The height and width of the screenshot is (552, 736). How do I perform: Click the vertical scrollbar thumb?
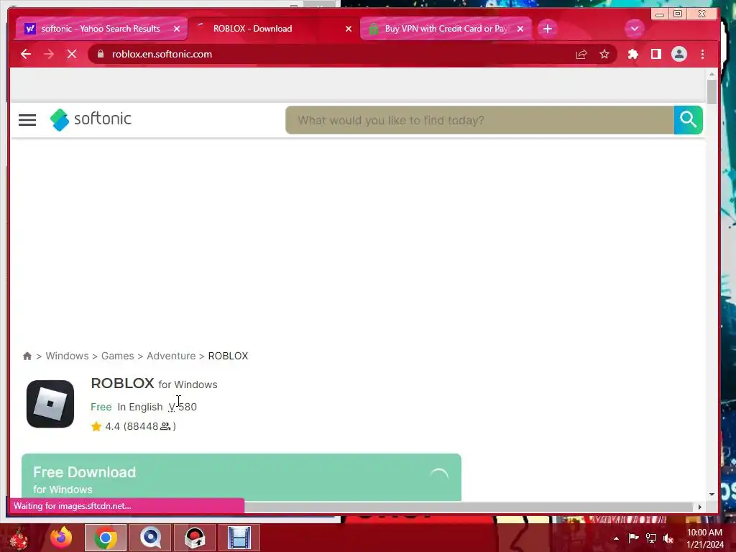[712, 92]
